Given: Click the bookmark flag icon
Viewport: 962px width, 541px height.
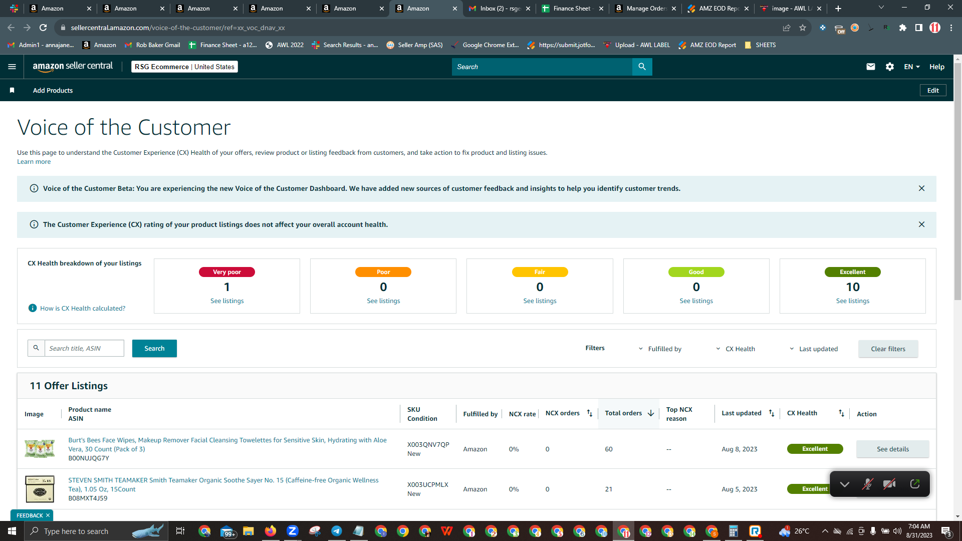Looking at the screenshot, I should coord(12,90).
